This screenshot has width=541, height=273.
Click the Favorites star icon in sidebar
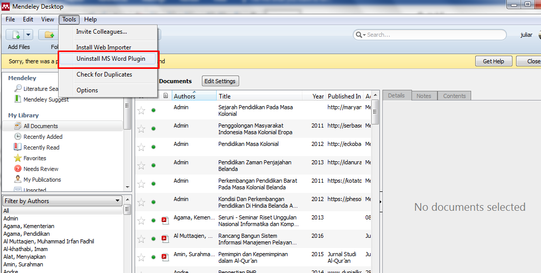coord(18,158)
